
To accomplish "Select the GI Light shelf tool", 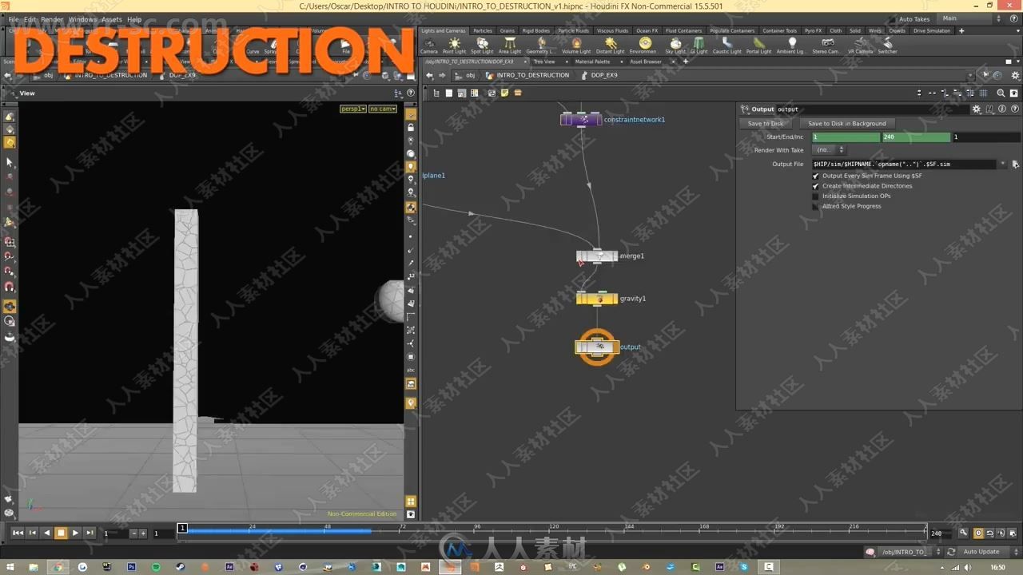I will click(699, 46).
